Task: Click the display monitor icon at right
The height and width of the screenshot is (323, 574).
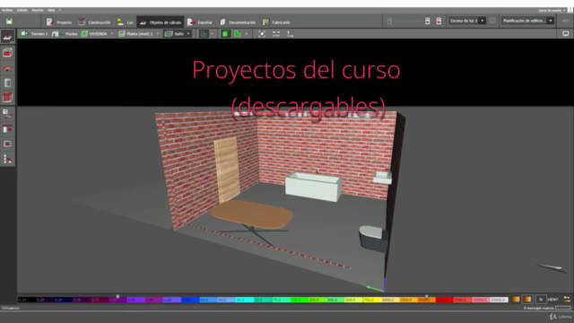Action: click(566, 34)
